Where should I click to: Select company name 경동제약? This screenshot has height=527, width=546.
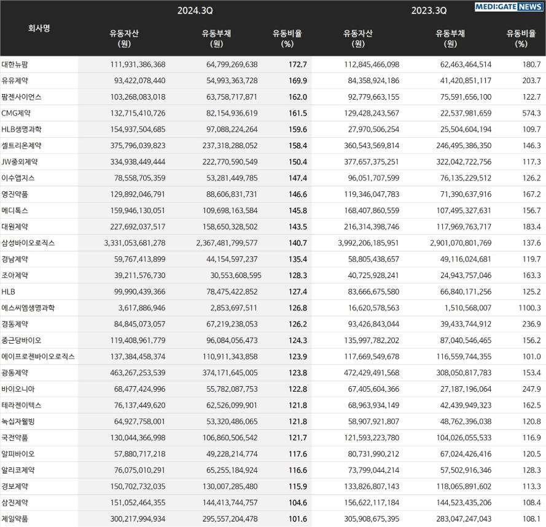tap(15, 324)
